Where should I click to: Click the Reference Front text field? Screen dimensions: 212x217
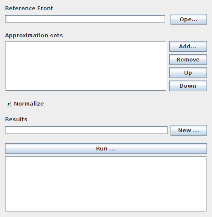(85, 19)
